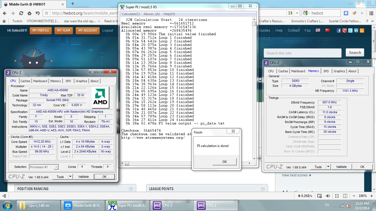This screenshot has width=376, height=211.
Task: Click the undo/history arrow icon in browser toolbar
Action: point(38,13)
